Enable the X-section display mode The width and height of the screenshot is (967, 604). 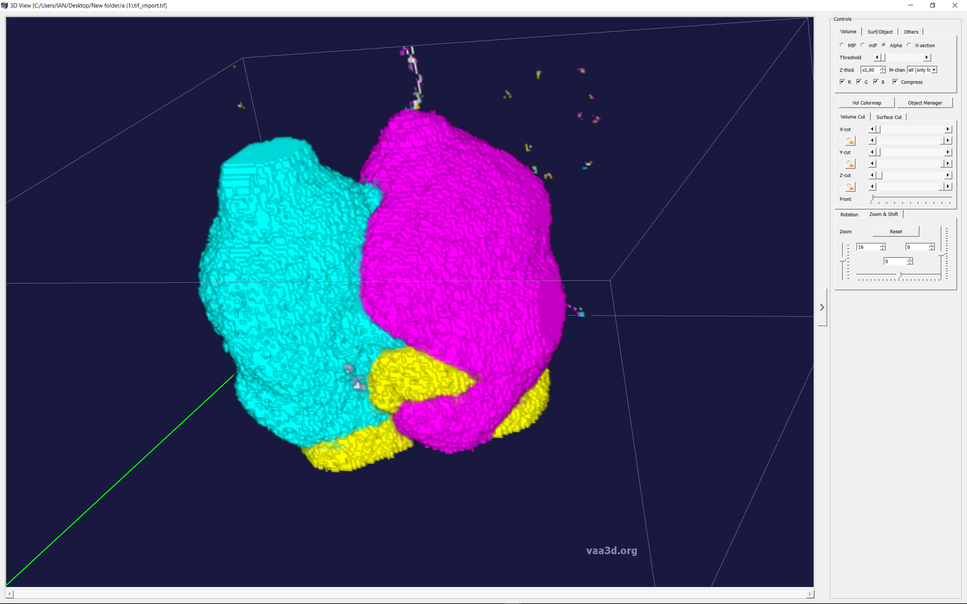[909, 45]
